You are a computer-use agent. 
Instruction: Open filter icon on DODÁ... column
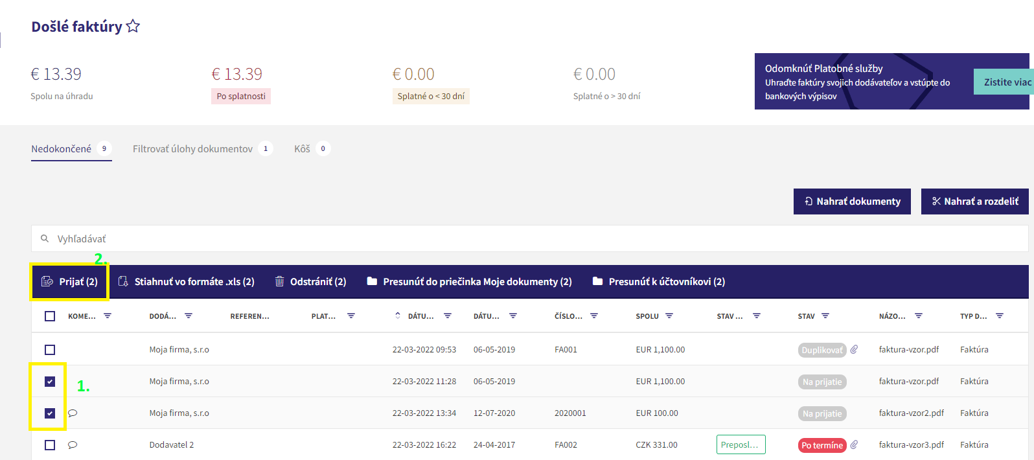(x=189, y=316)
